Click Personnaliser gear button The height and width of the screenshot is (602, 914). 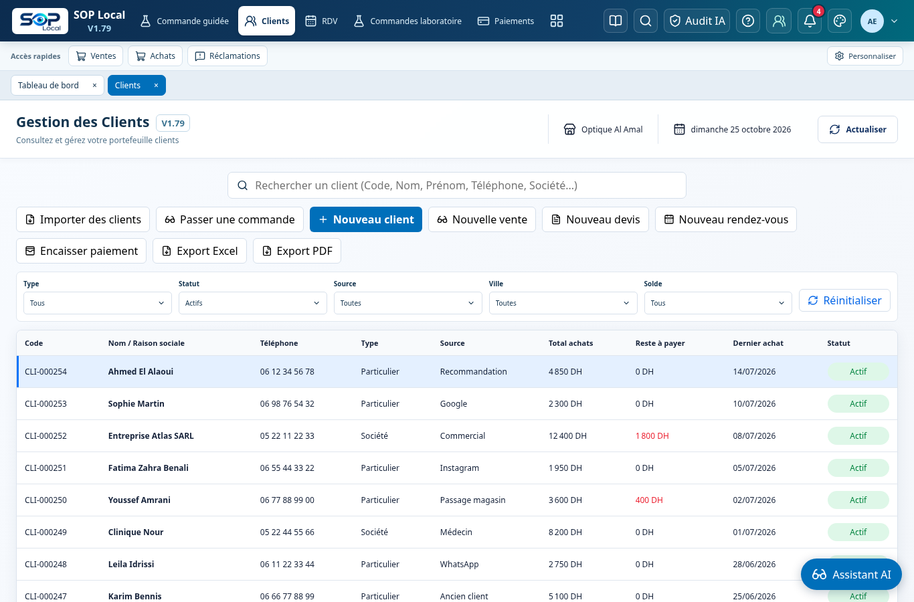(865, 56)
